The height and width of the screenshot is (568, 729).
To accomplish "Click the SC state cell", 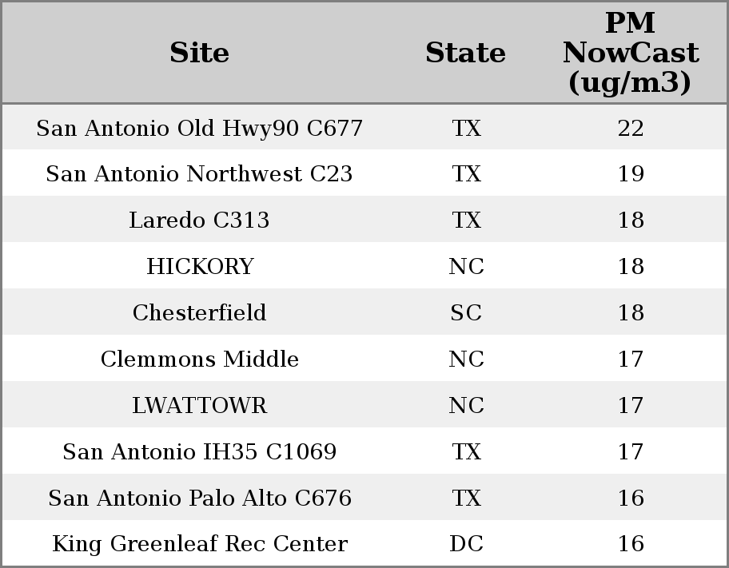I will tap(466, 313).
